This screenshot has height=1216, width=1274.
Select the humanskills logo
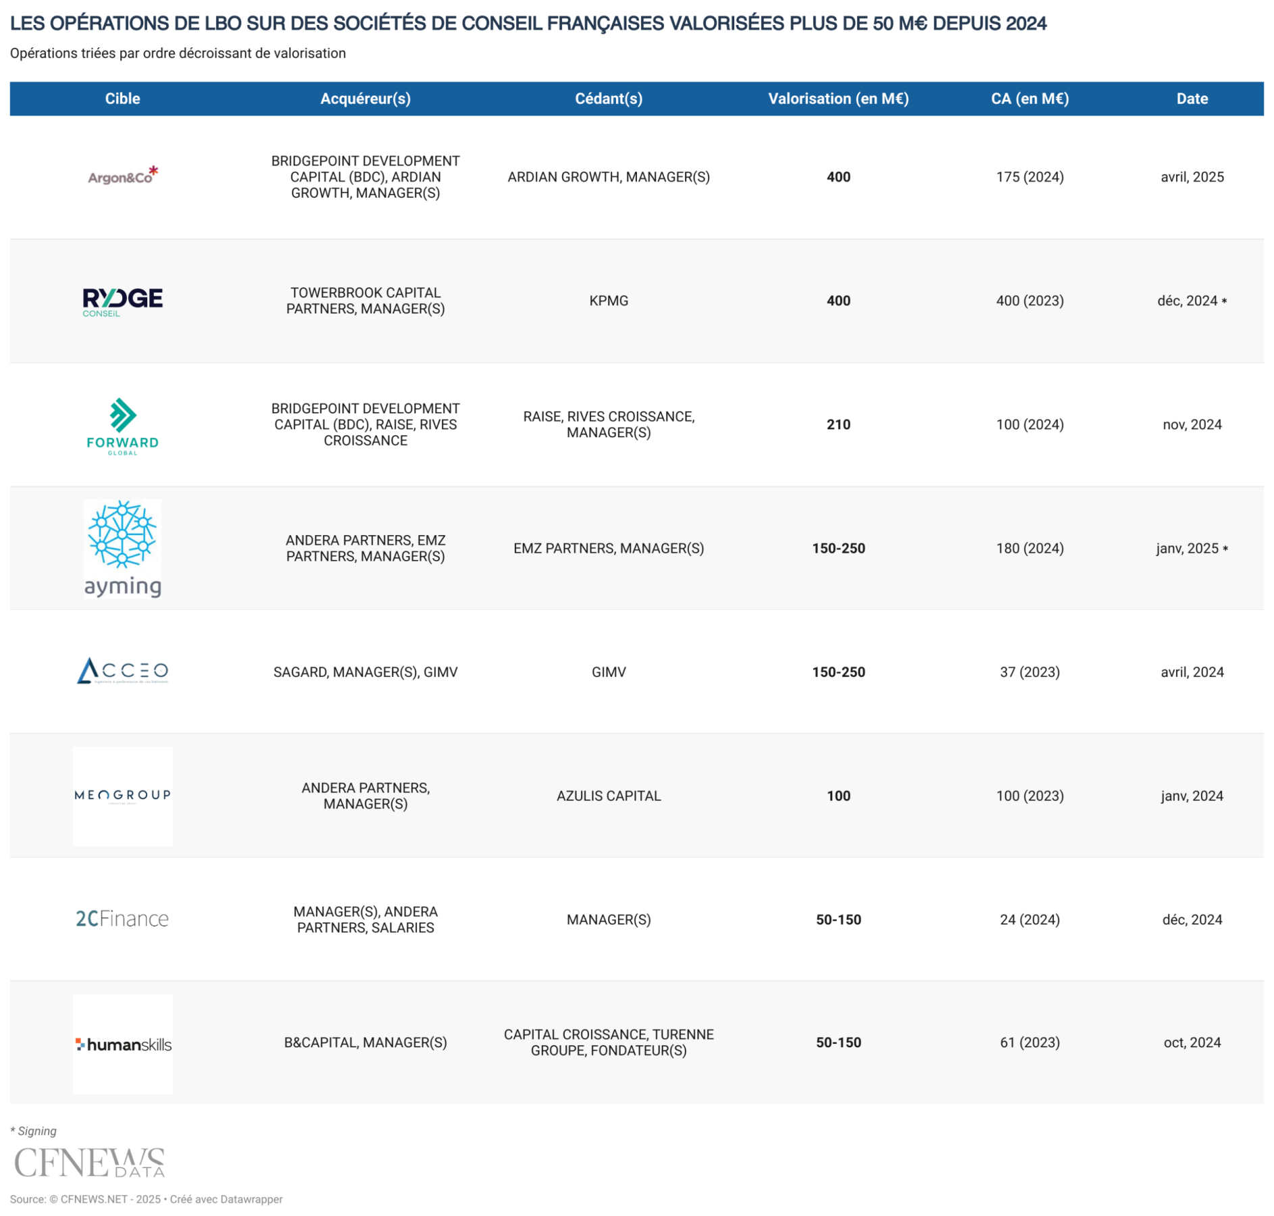(x=122, y=1044)
